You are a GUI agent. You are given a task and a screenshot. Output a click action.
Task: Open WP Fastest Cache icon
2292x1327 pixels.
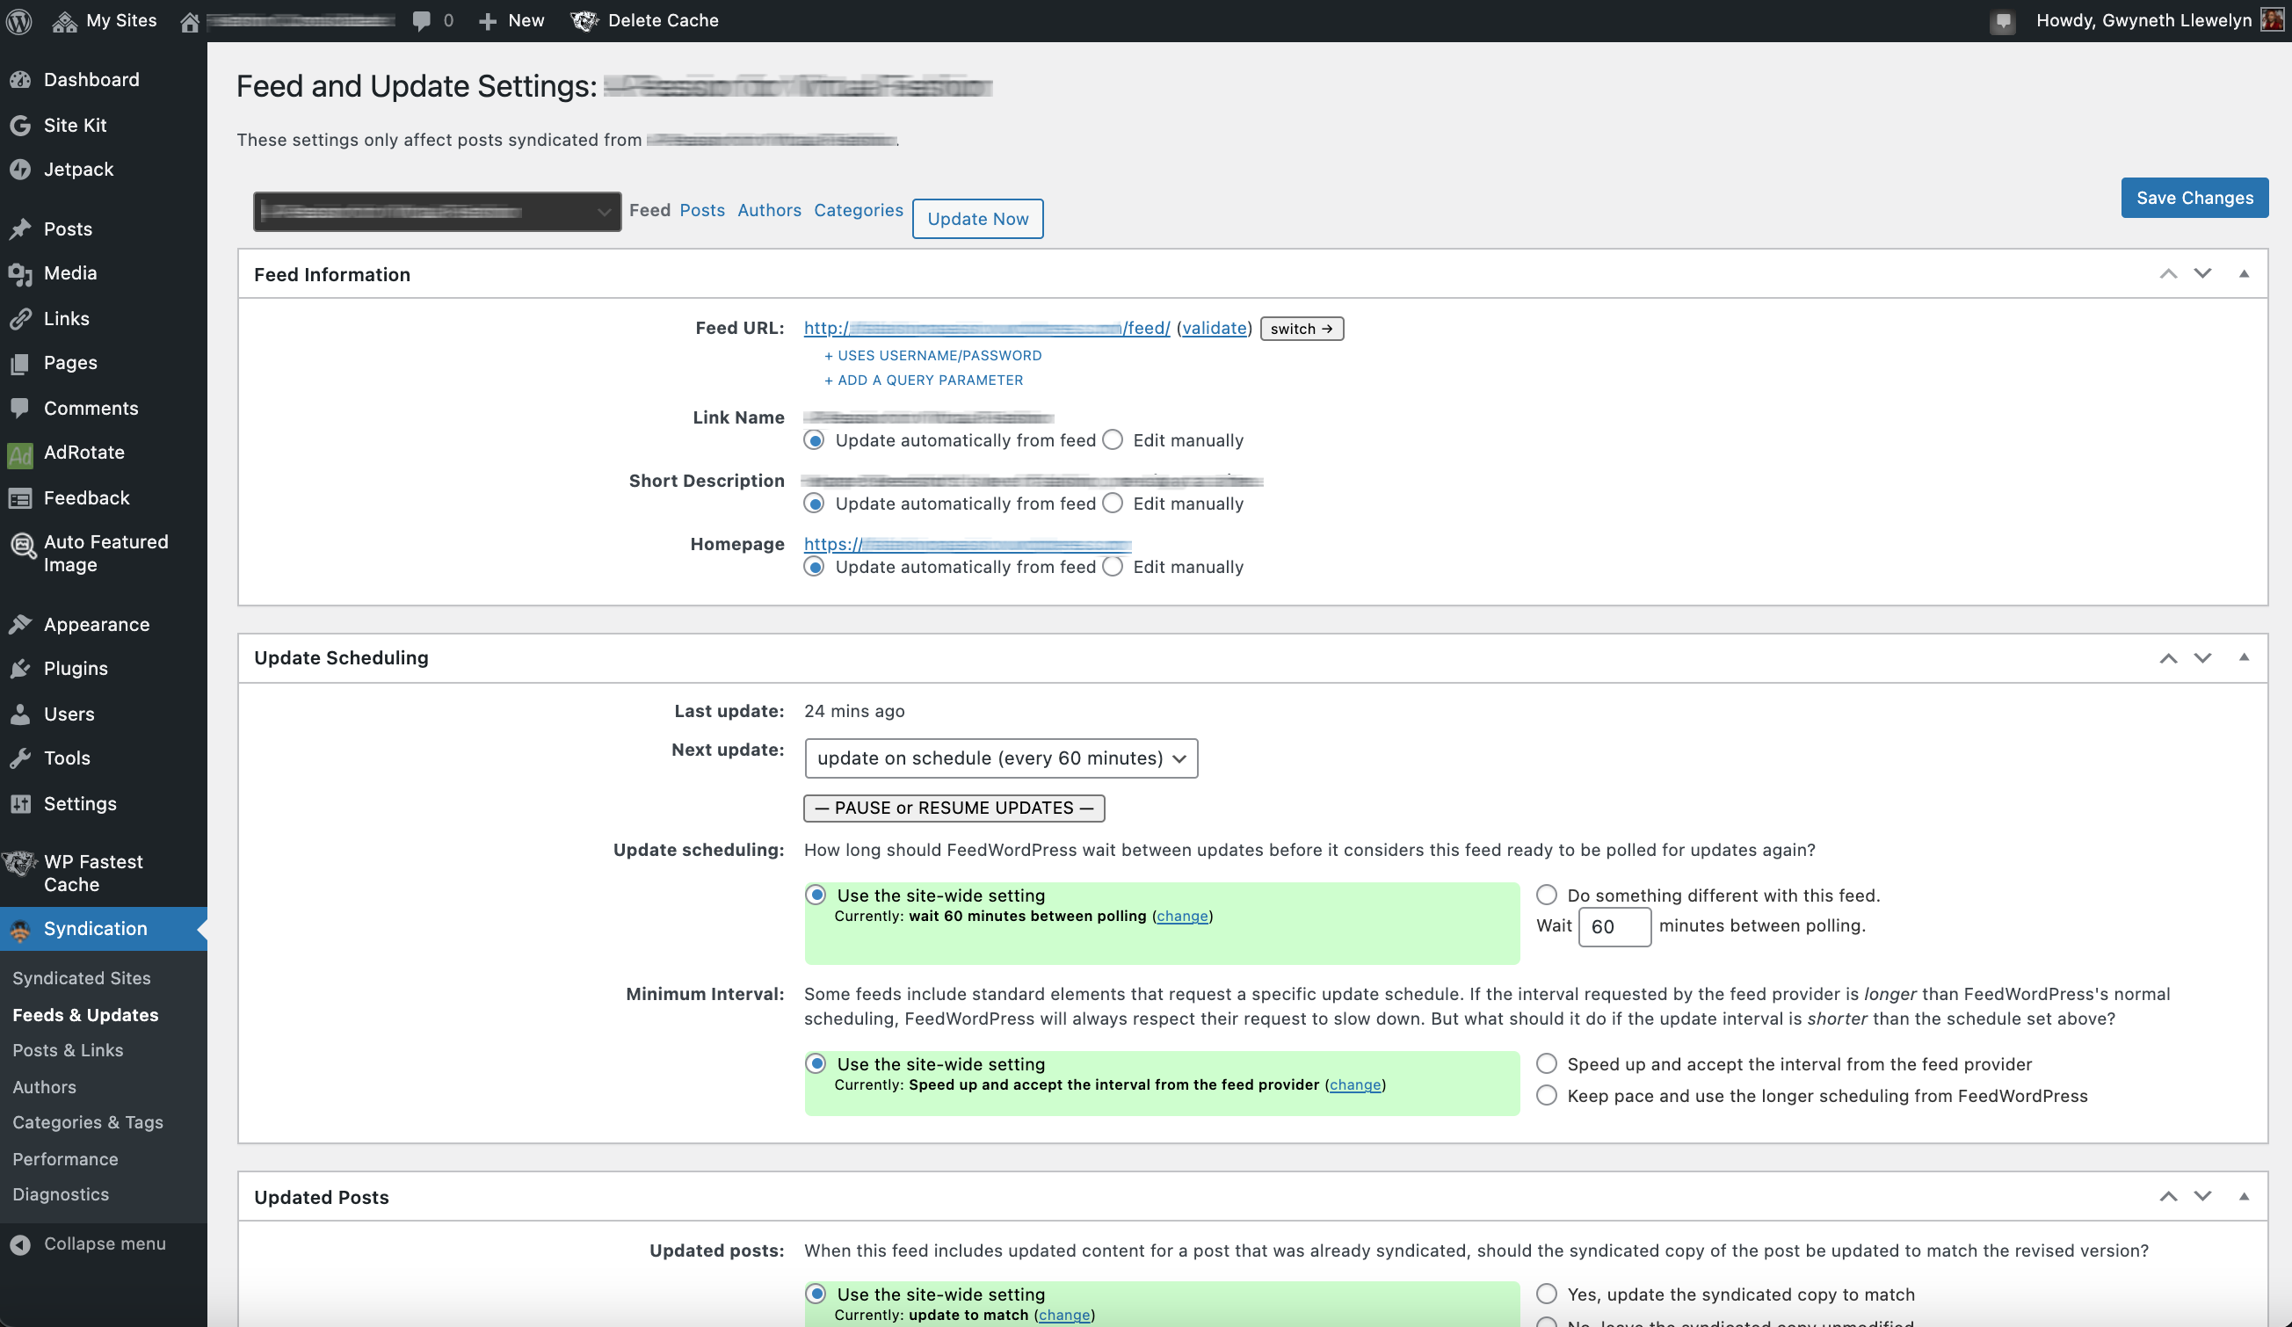tap(19, 862)
